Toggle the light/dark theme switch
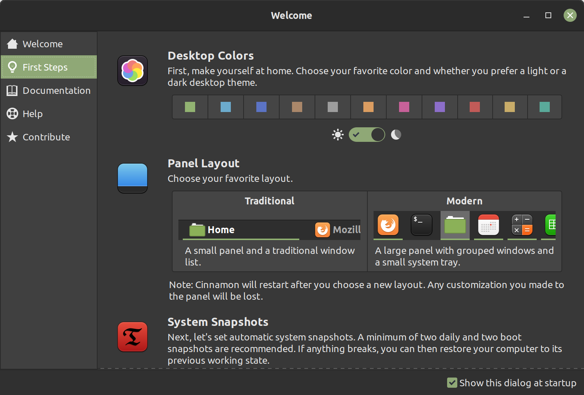Viewport: 584px width, 395px height. (367, 135)
